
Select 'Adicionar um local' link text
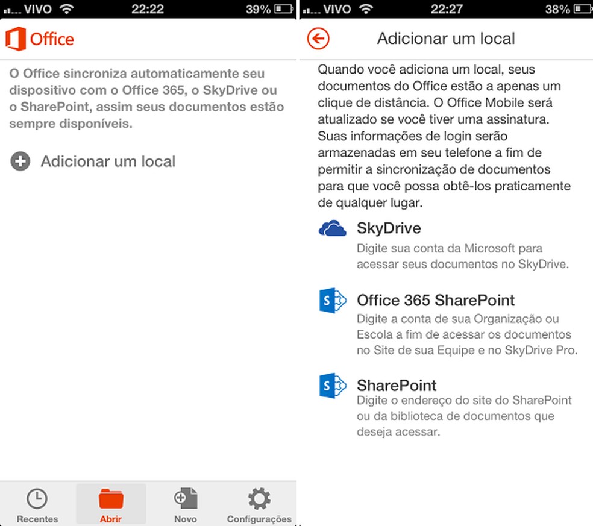(108, 161)
